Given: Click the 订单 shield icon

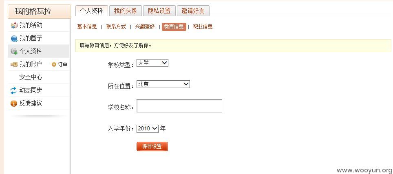Looking at the screenshot, I should pyautogui.click(x=54, y=65).
